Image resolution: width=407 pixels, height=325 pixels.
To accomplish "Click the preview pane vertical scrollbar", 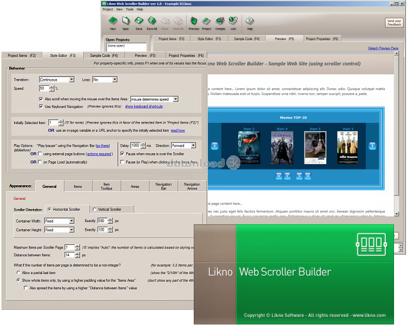I will (x=396, y=134).
